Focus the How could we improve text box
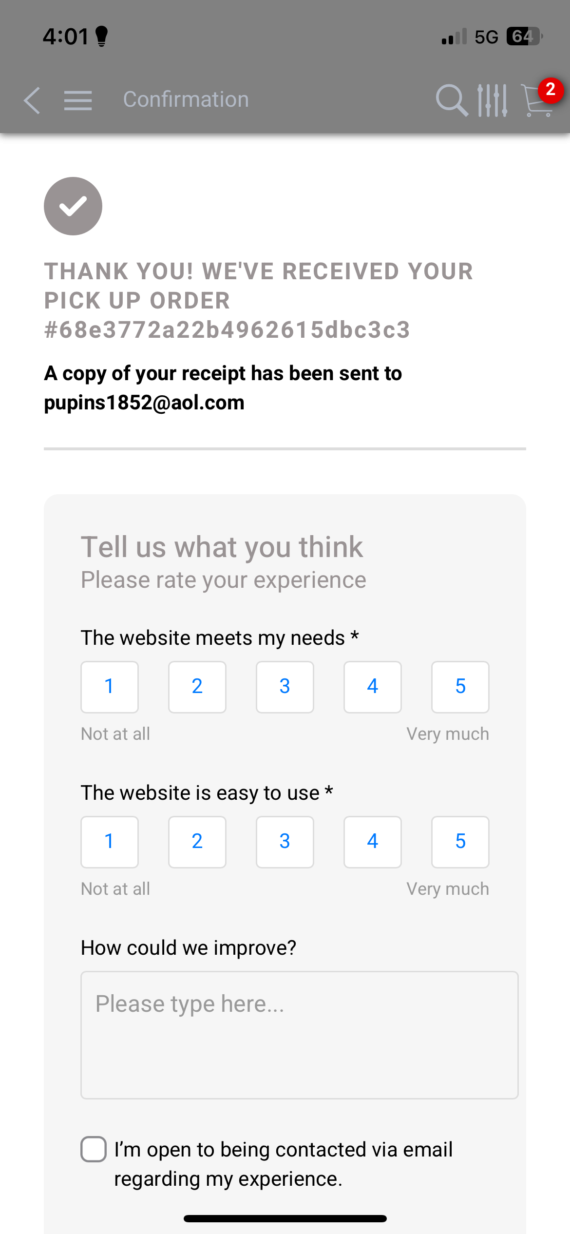 (299, 1035)
